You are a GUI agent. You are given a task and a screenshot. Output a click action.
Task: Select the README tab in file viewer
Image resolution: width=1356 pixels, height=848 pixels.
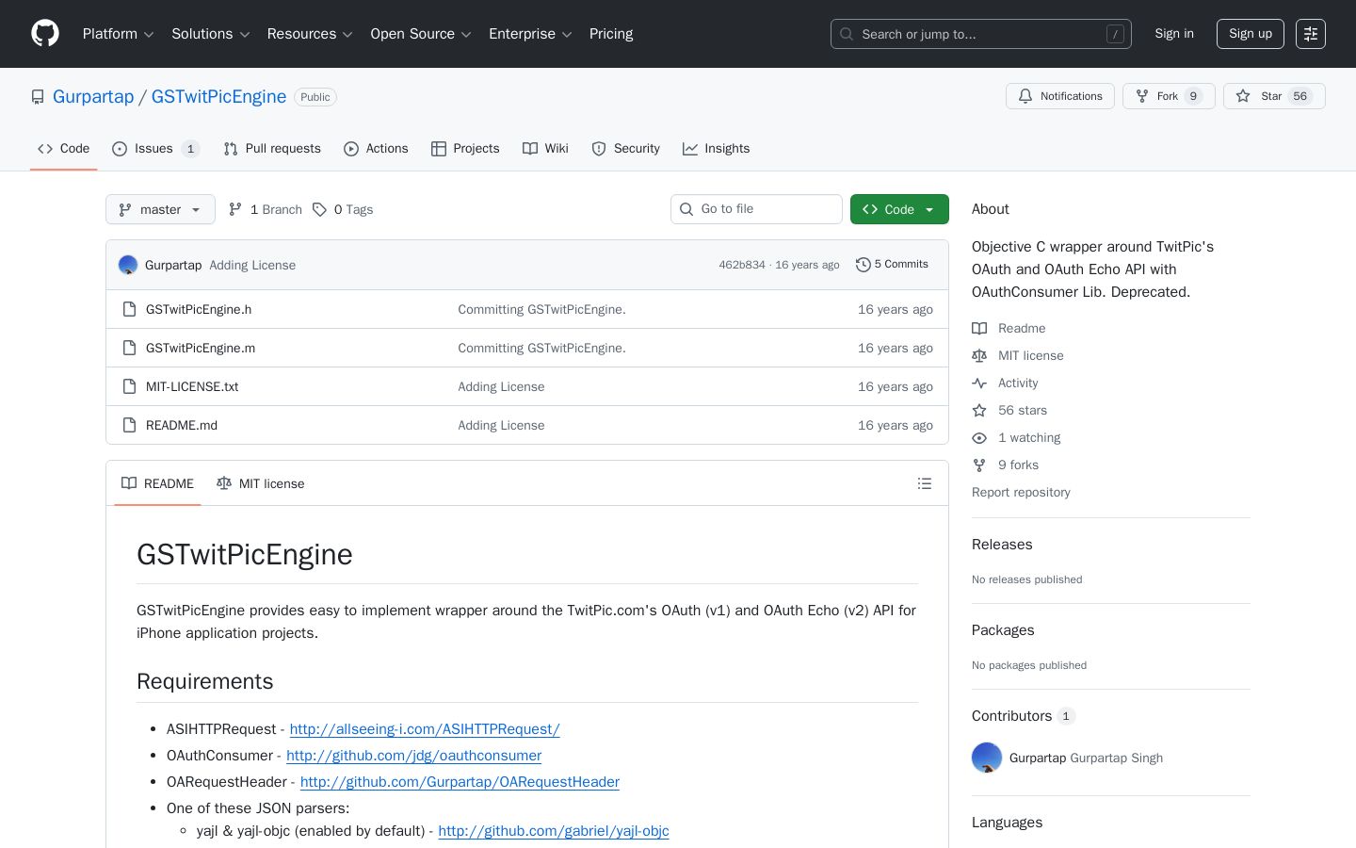point(157,483)
